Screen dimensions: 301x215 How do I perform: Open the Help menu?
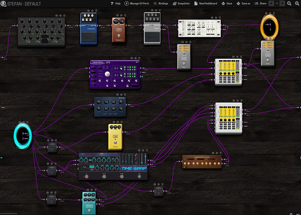coord(116,3)
